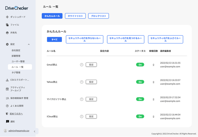Toggle the Gmail禁止 On status switch
Viewport: 198px width, 137px height.
point(140,65)
